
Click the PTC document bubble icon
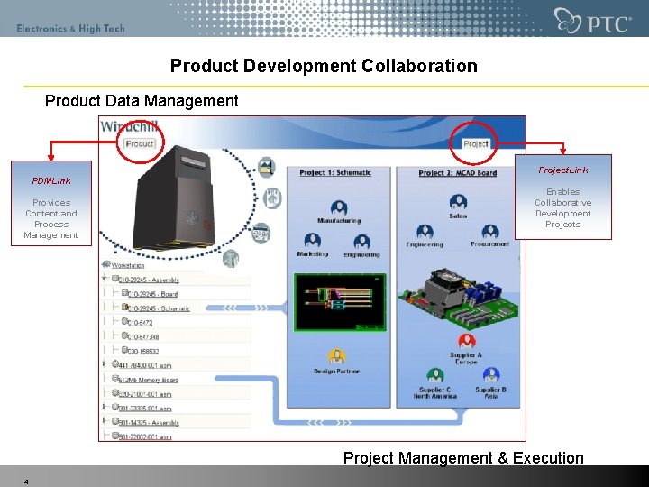(273, 198)
